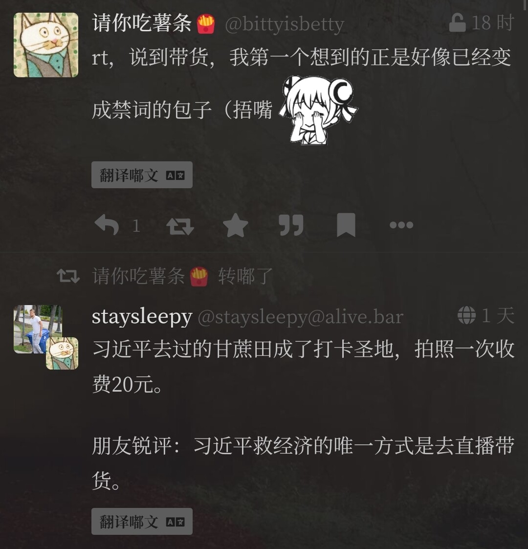Open the @bittyisbetty handle link

click(x=285, y=24)
